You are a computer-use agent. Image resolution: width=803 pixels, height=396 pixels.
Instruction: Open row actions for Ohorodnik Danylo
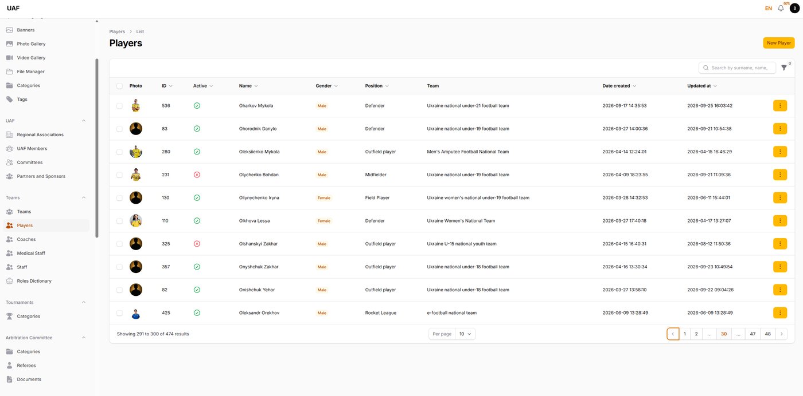coord(780,129)
